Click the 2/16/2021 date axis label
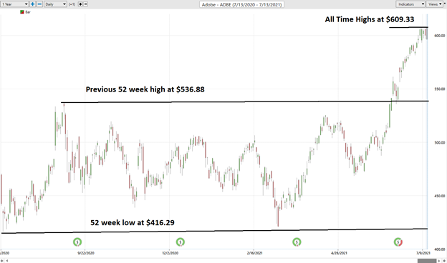This screenshot has width=447, height=263. 254,253
